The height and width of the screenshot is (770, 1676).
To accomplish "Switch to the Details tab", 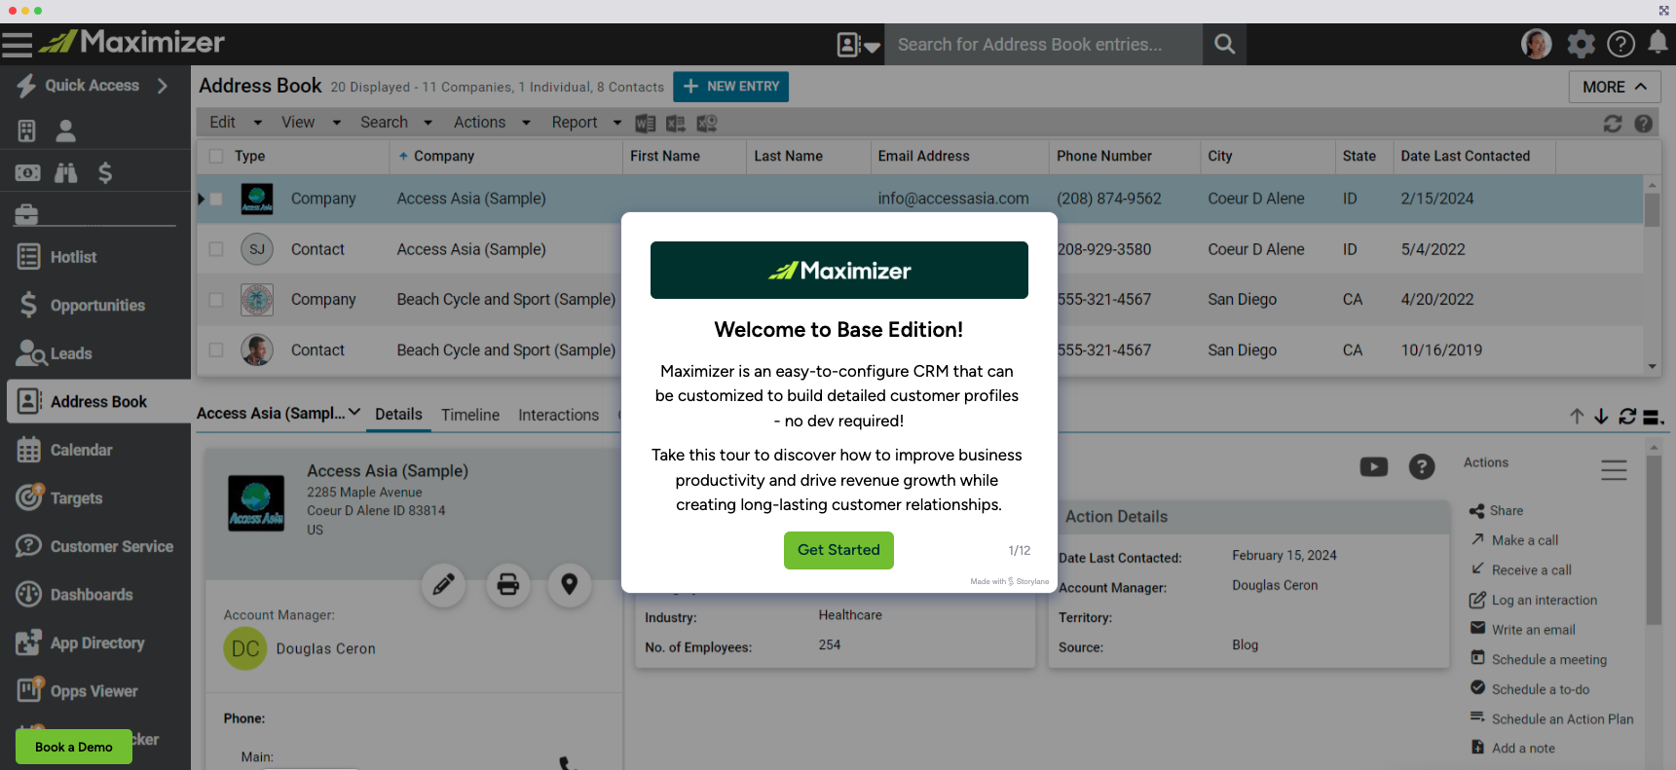I will tap(398, 414).
